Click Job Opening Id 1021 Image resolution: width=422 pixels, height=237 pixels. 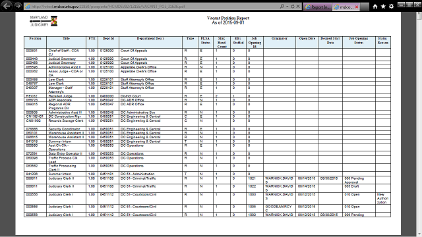pyautogui.click(x=255, y=180)
